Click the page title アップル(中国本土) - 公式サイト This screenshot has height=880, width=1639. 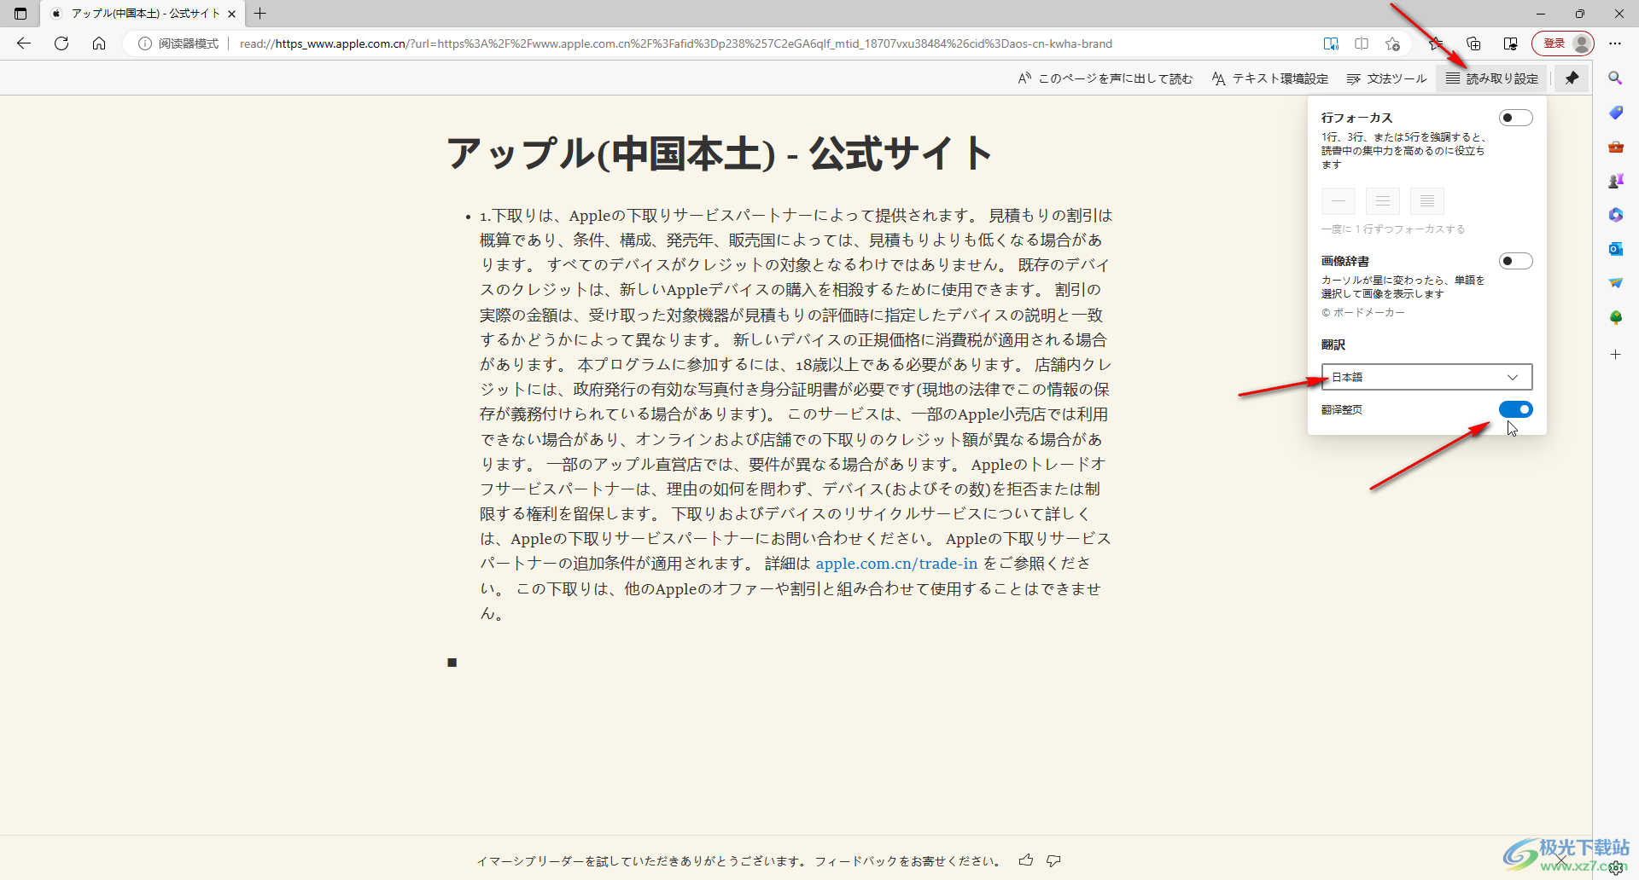pos(720,154)
